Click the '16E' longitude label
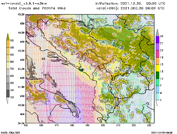Image resolution: width=177 pixels, height=134 pixels. tap(41, 125)
